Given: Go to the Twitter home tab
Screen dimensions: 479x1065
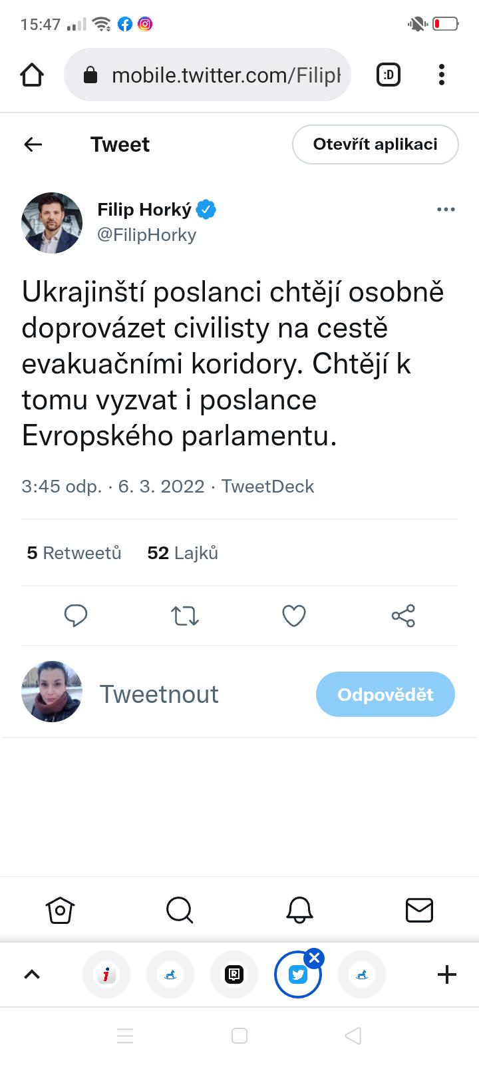Looking at the screenshot, I should (60, 910).
